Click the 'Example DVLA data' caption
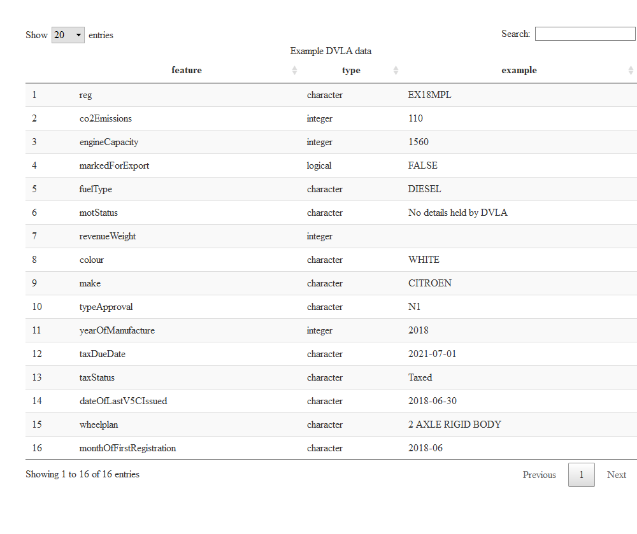637x534 pixels. click(331, 51)
